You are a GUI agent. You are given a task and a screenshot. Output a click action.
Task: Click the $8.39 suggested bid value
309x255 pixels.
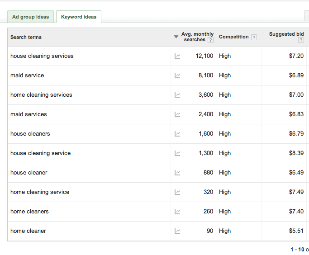(x=296, y=153)
